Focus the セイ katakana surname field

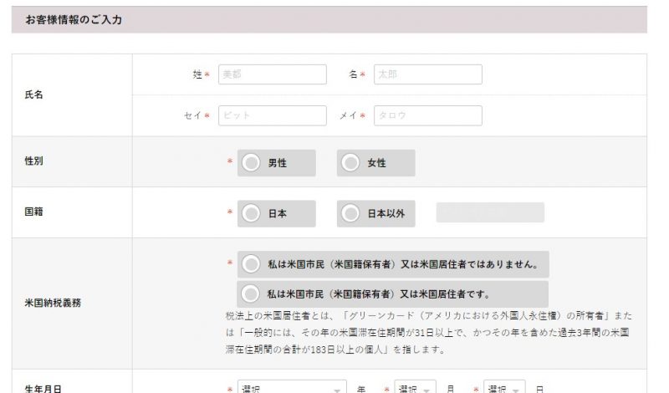click(272, 115)
